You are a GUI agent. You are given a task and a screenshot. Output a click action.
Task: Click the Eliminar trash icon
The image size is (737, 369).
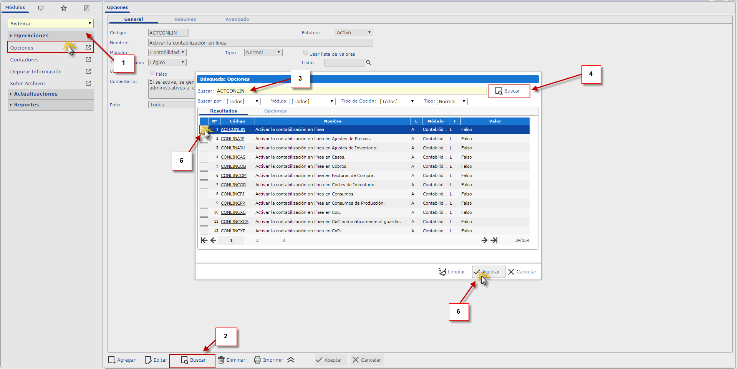pyautogui.click(x=222, y=360)
